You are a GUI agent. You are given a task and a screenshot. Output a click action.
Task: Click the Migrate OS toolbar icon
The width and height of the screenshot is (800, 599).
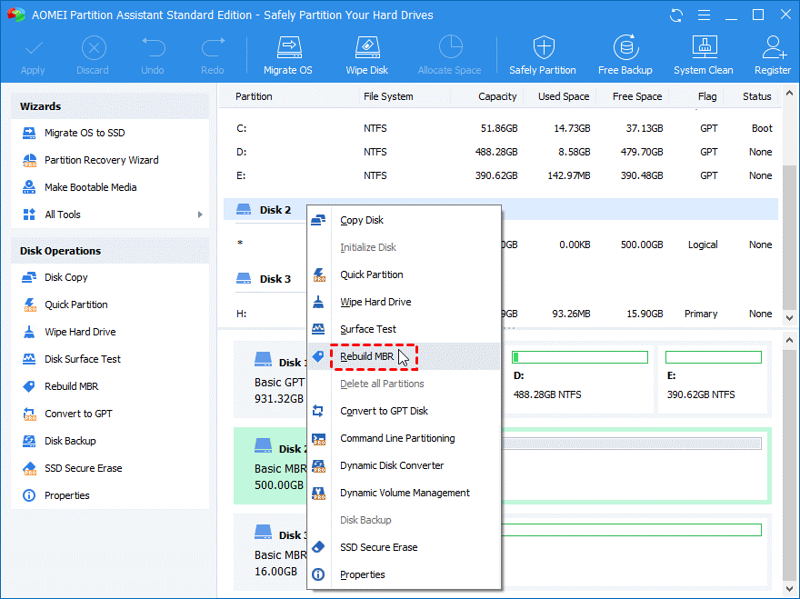[x=288, y=55]
